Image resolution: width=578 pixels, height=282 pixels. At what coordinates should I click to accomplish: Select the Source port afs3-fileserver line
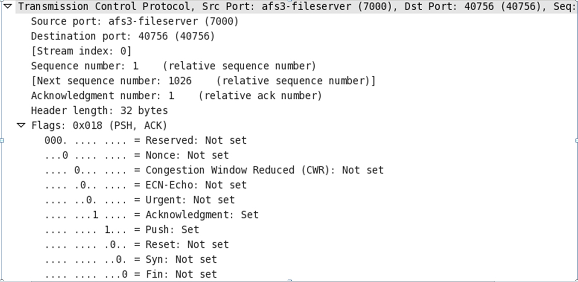point(135,22)
